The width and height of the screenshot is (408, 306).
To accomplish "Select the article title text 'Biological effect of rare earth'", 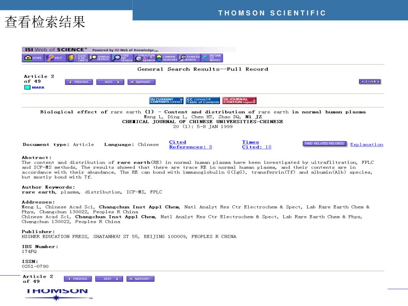I will (x=90, y=112).
